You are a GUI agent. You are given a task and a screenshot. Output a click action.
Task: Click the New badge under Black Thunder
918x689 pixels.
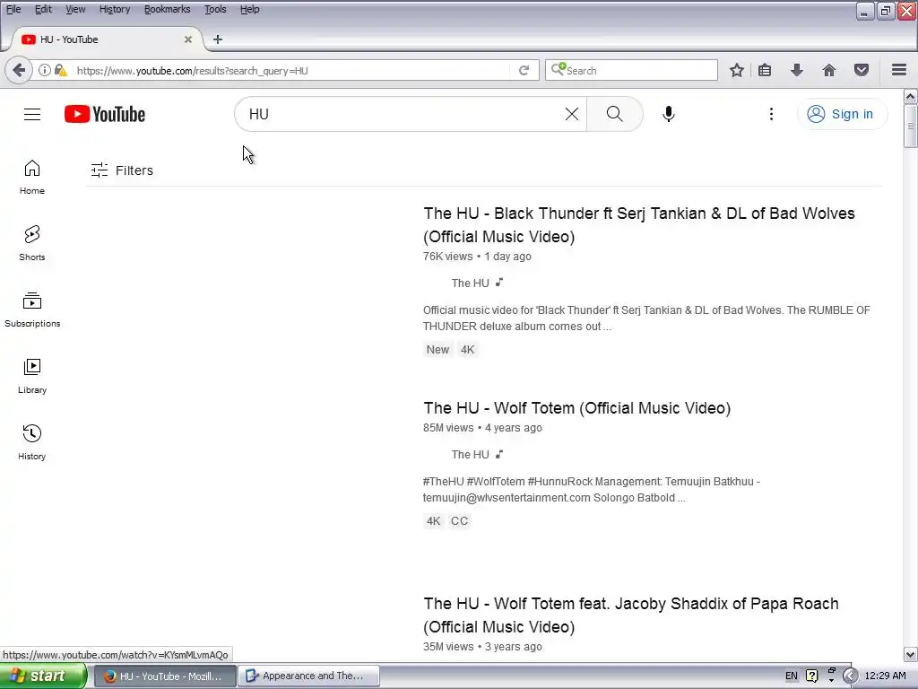pos(437,350)
